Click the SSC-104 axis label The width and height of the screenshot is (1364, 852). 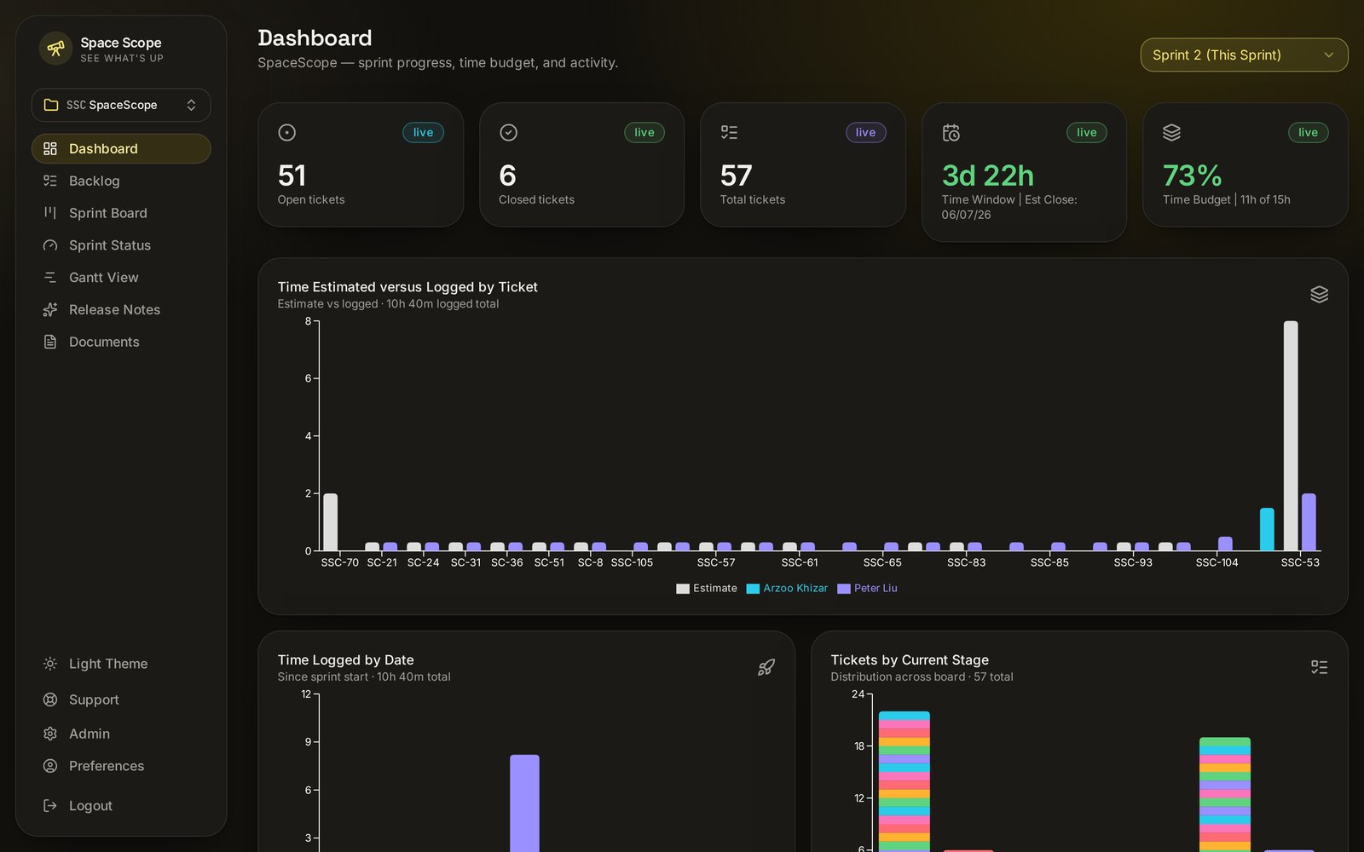click(1217, 562)
